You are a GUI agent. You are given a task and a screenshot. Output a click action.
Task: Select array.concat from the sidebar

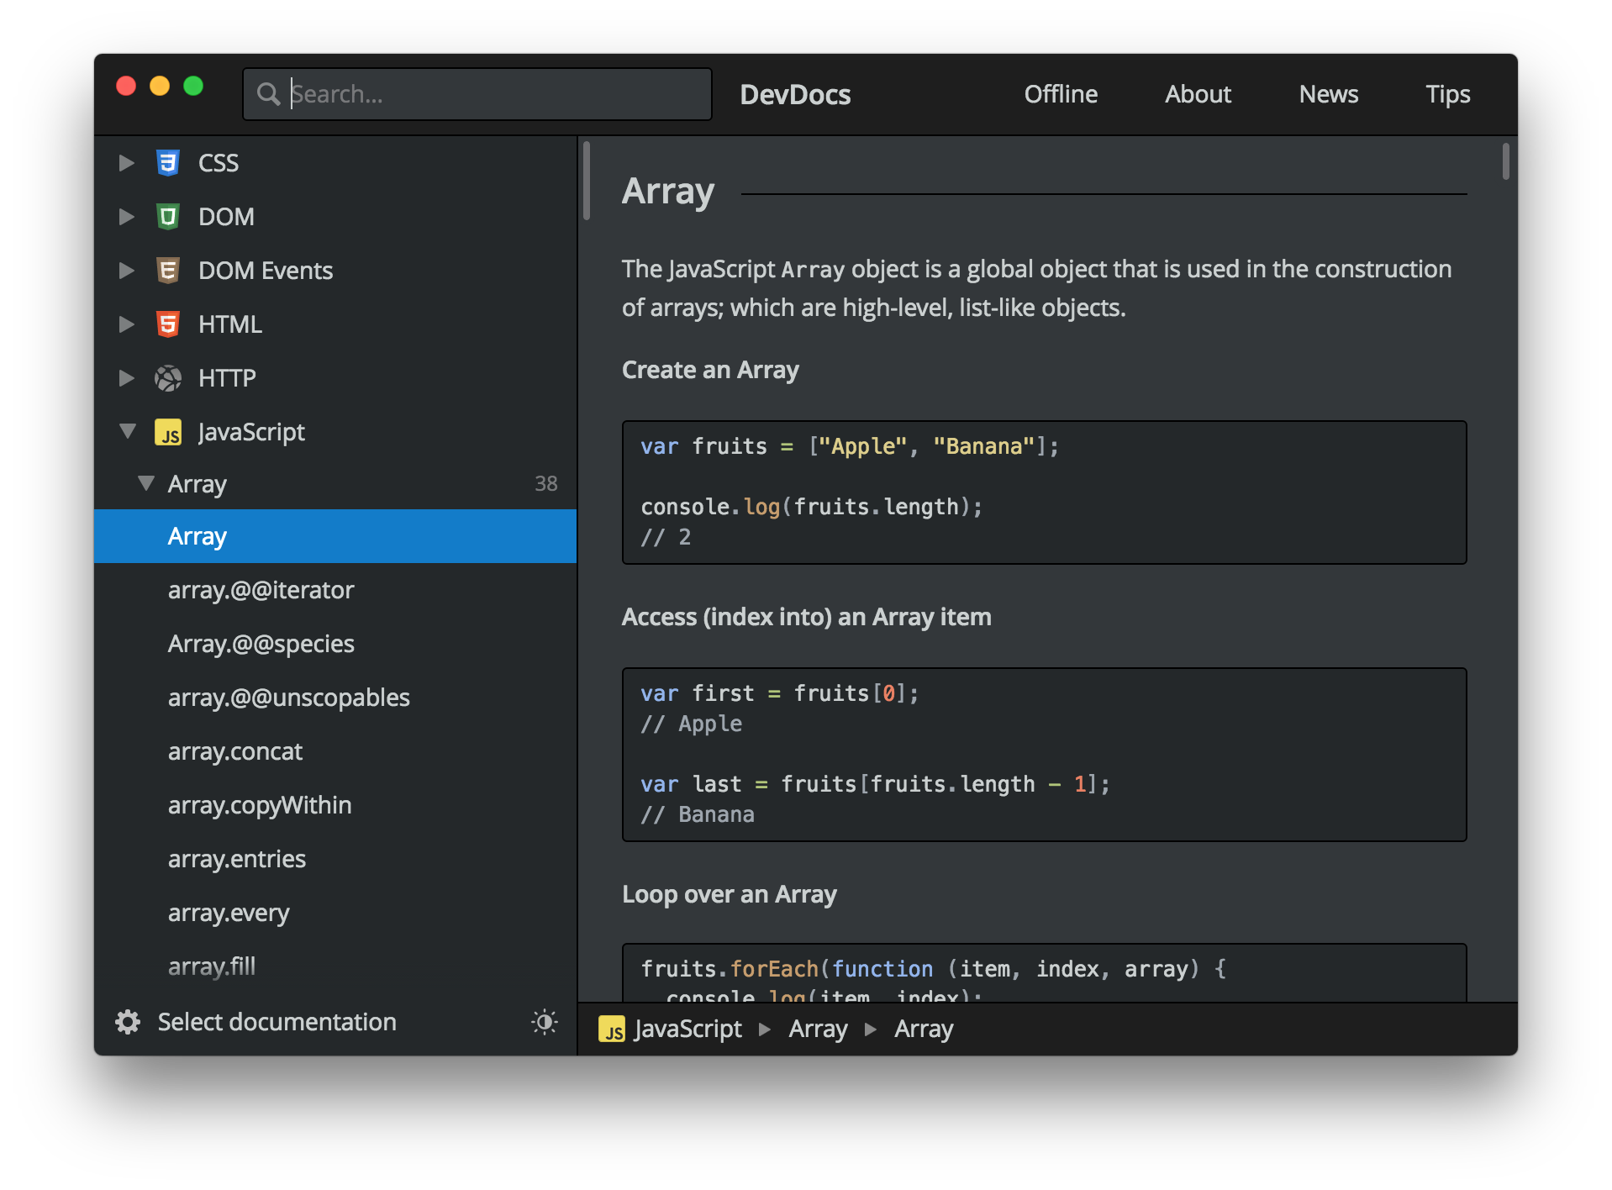pos(235,751)
